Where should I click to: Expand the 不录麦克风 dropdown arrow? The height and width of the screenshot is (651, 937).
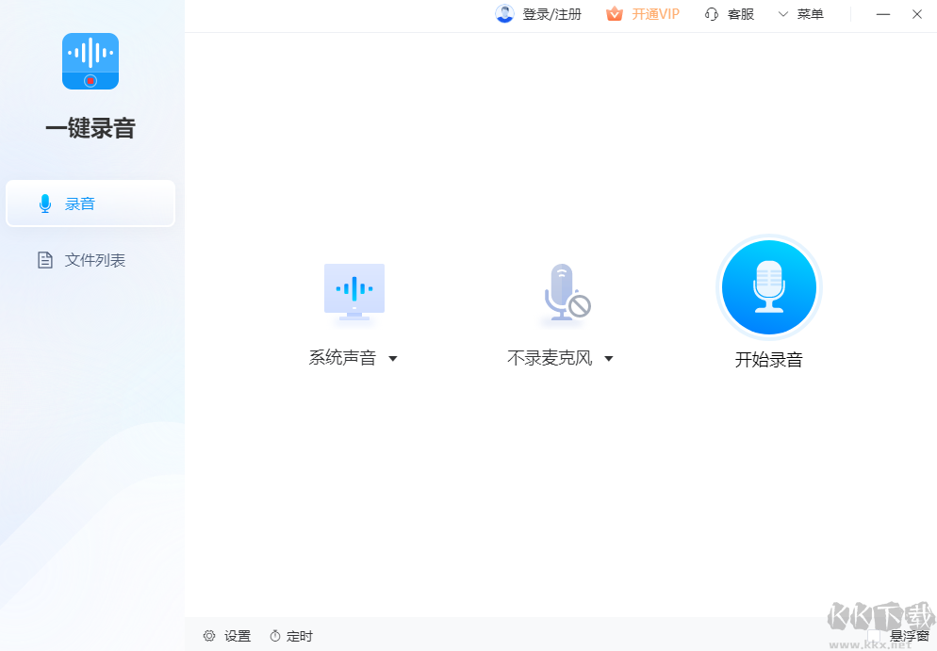609,358
